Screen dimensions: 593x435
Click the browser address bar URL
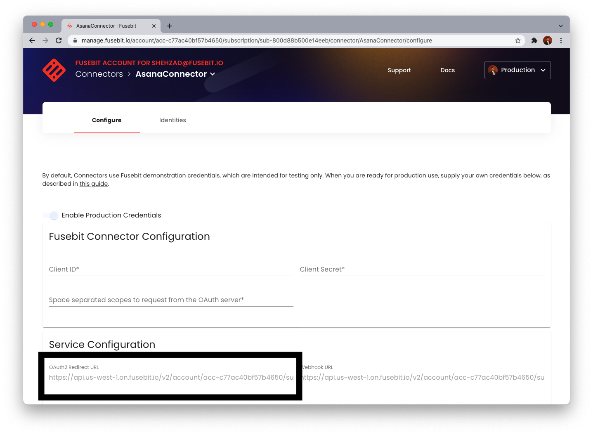coord(257,40)
